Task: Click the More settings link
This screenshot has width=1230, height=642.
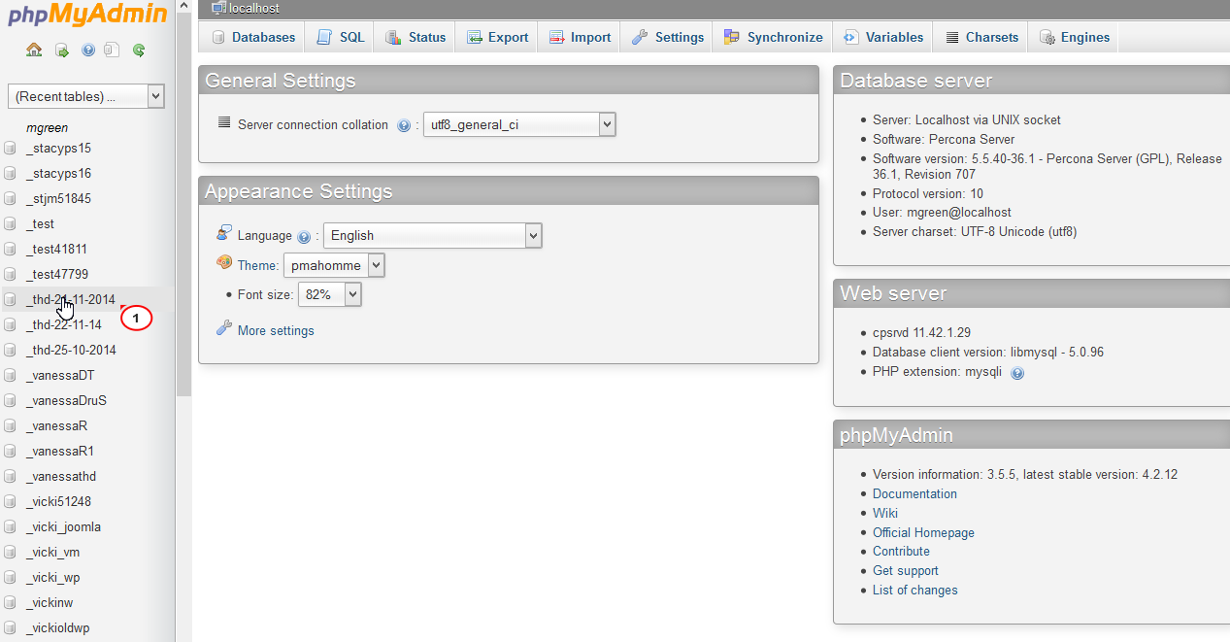Action: click(276, 330)
